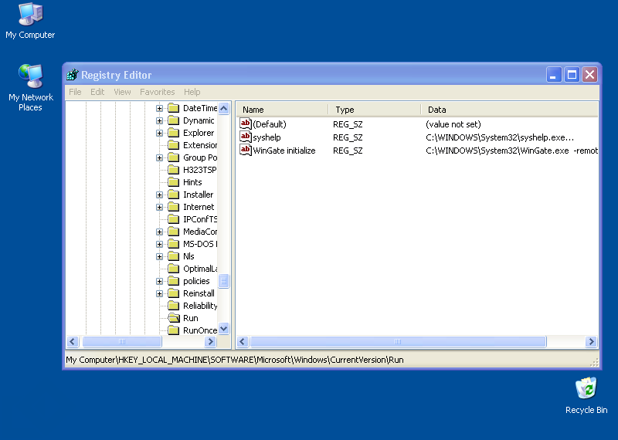The width and height of the screenshot is (618, 440).
Task: Expand the policies key
Action: pyautogui.click(x=159, y=281)
